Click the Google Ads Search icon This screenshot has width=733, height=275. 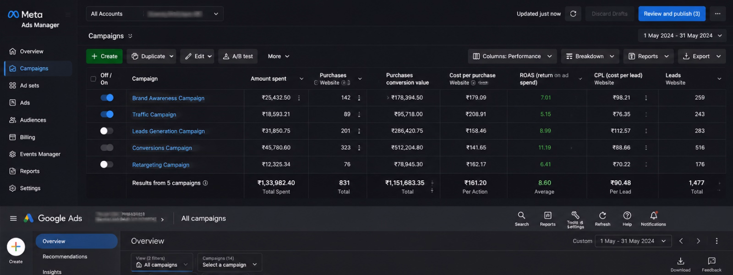click(521, 219)
